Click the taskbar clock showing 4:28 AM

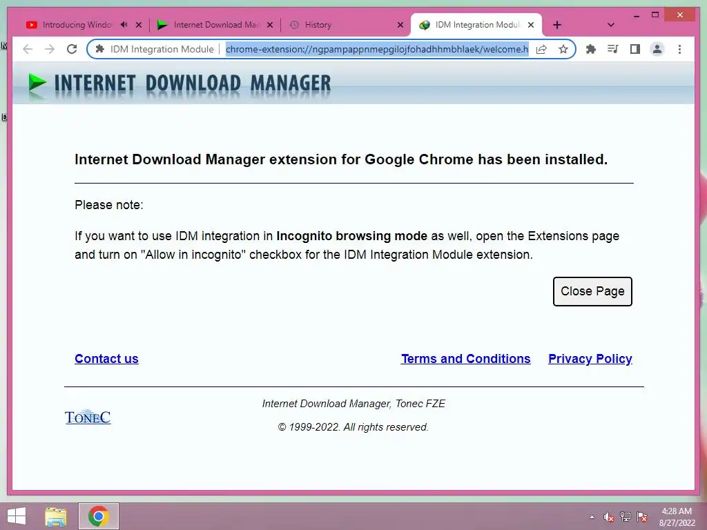point(677,517)
